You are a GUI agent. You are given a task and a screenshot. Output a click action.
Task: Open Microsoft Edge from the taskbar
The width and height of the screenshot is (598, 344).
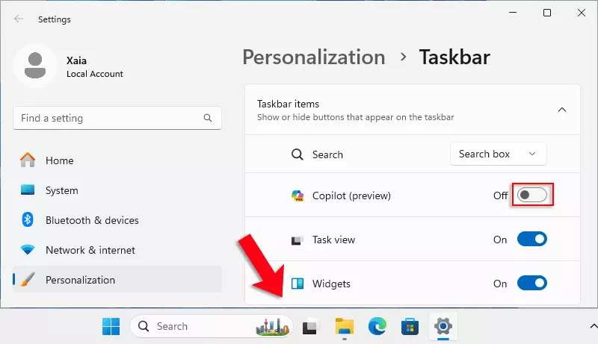[x=377, y=326]
